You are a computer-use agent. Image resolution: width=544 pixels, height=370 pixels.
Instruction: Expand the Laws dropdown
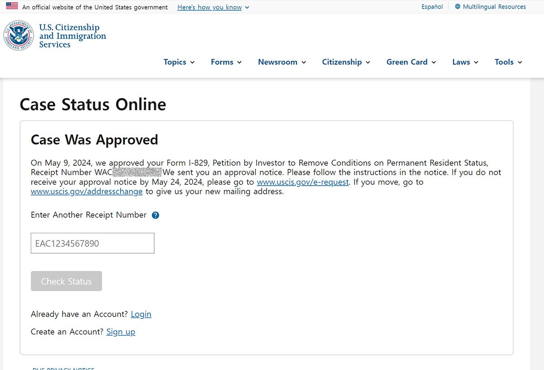(465, 62)
